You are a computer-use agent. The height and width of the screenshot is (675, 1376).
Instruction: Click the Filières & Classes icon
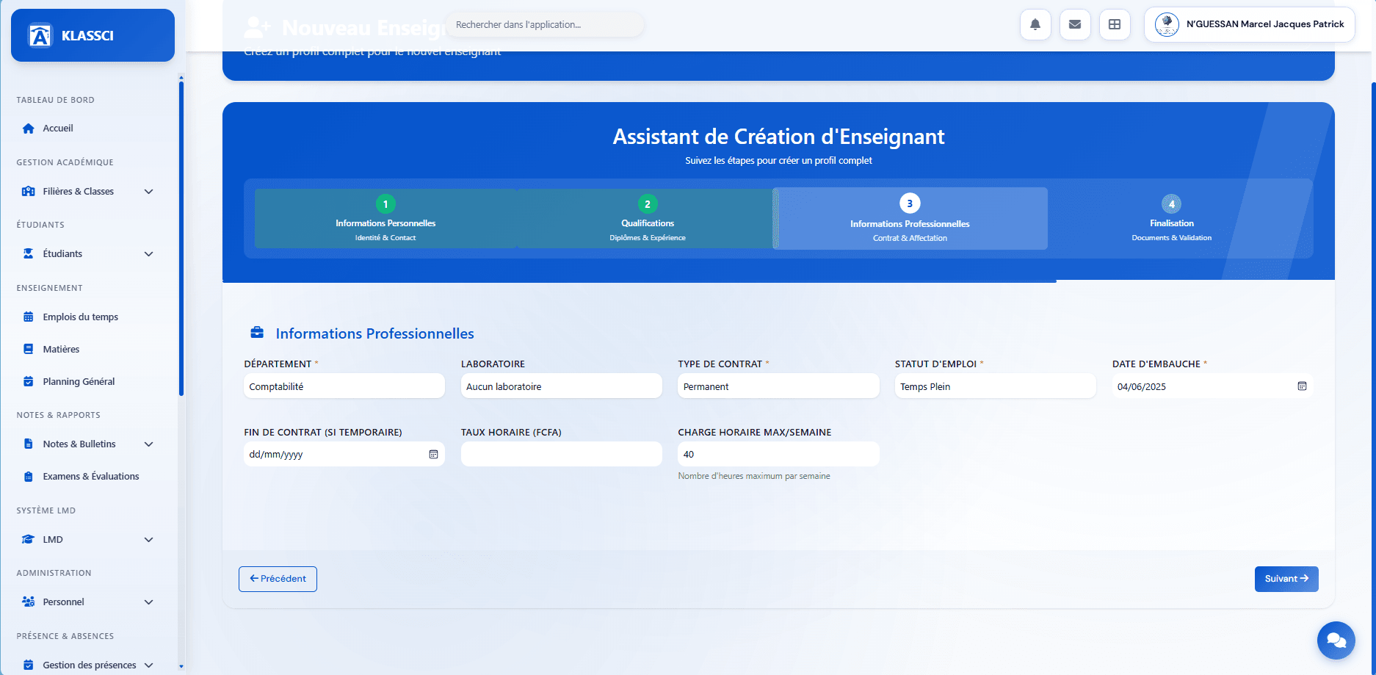point(29,192)
